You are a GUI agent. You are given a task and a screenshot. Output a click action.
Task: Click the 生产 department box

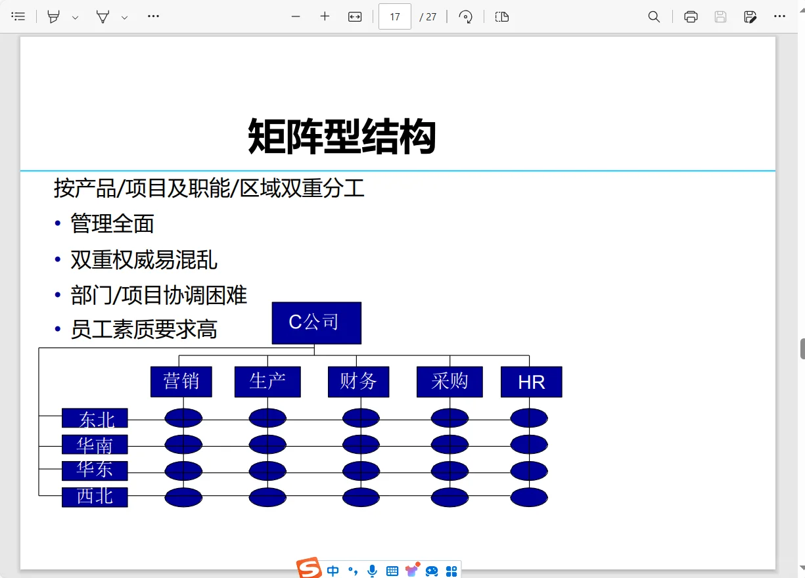(267, 382)
